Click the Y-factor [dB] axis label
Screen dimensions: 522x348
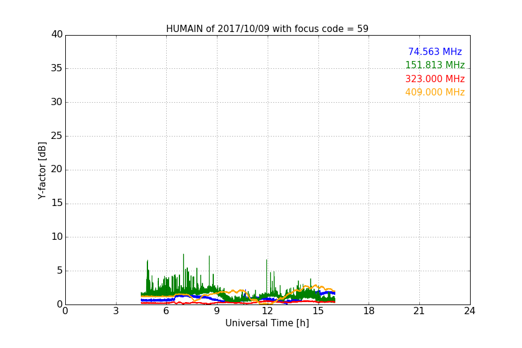click(42, 170)
